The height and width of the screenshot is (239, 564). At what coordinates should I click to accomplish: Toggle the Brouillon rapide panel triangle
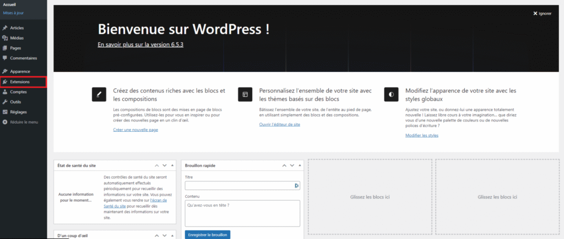click(x=299, y=165)
